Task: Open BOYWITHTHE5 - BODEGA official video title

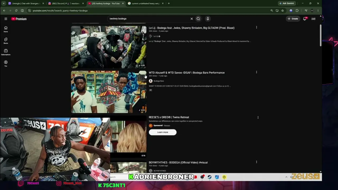Action: [178, 163]
